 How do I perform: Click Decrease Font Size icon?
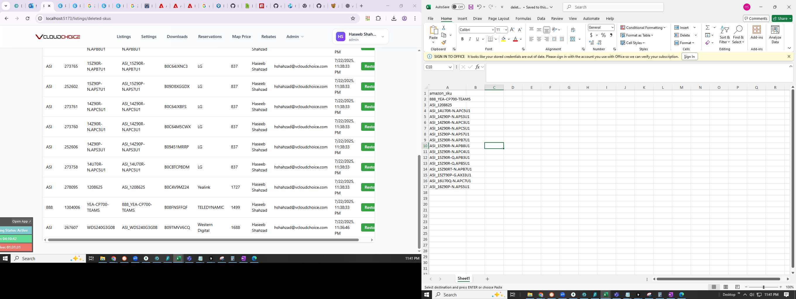point(520,29)
